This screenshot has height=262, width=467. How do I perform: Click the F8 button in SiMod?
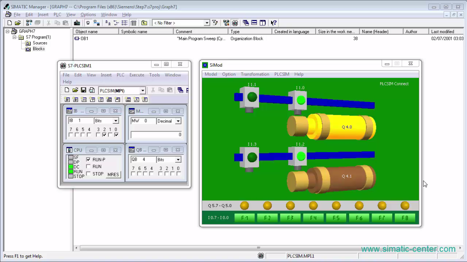click(405, 218)
